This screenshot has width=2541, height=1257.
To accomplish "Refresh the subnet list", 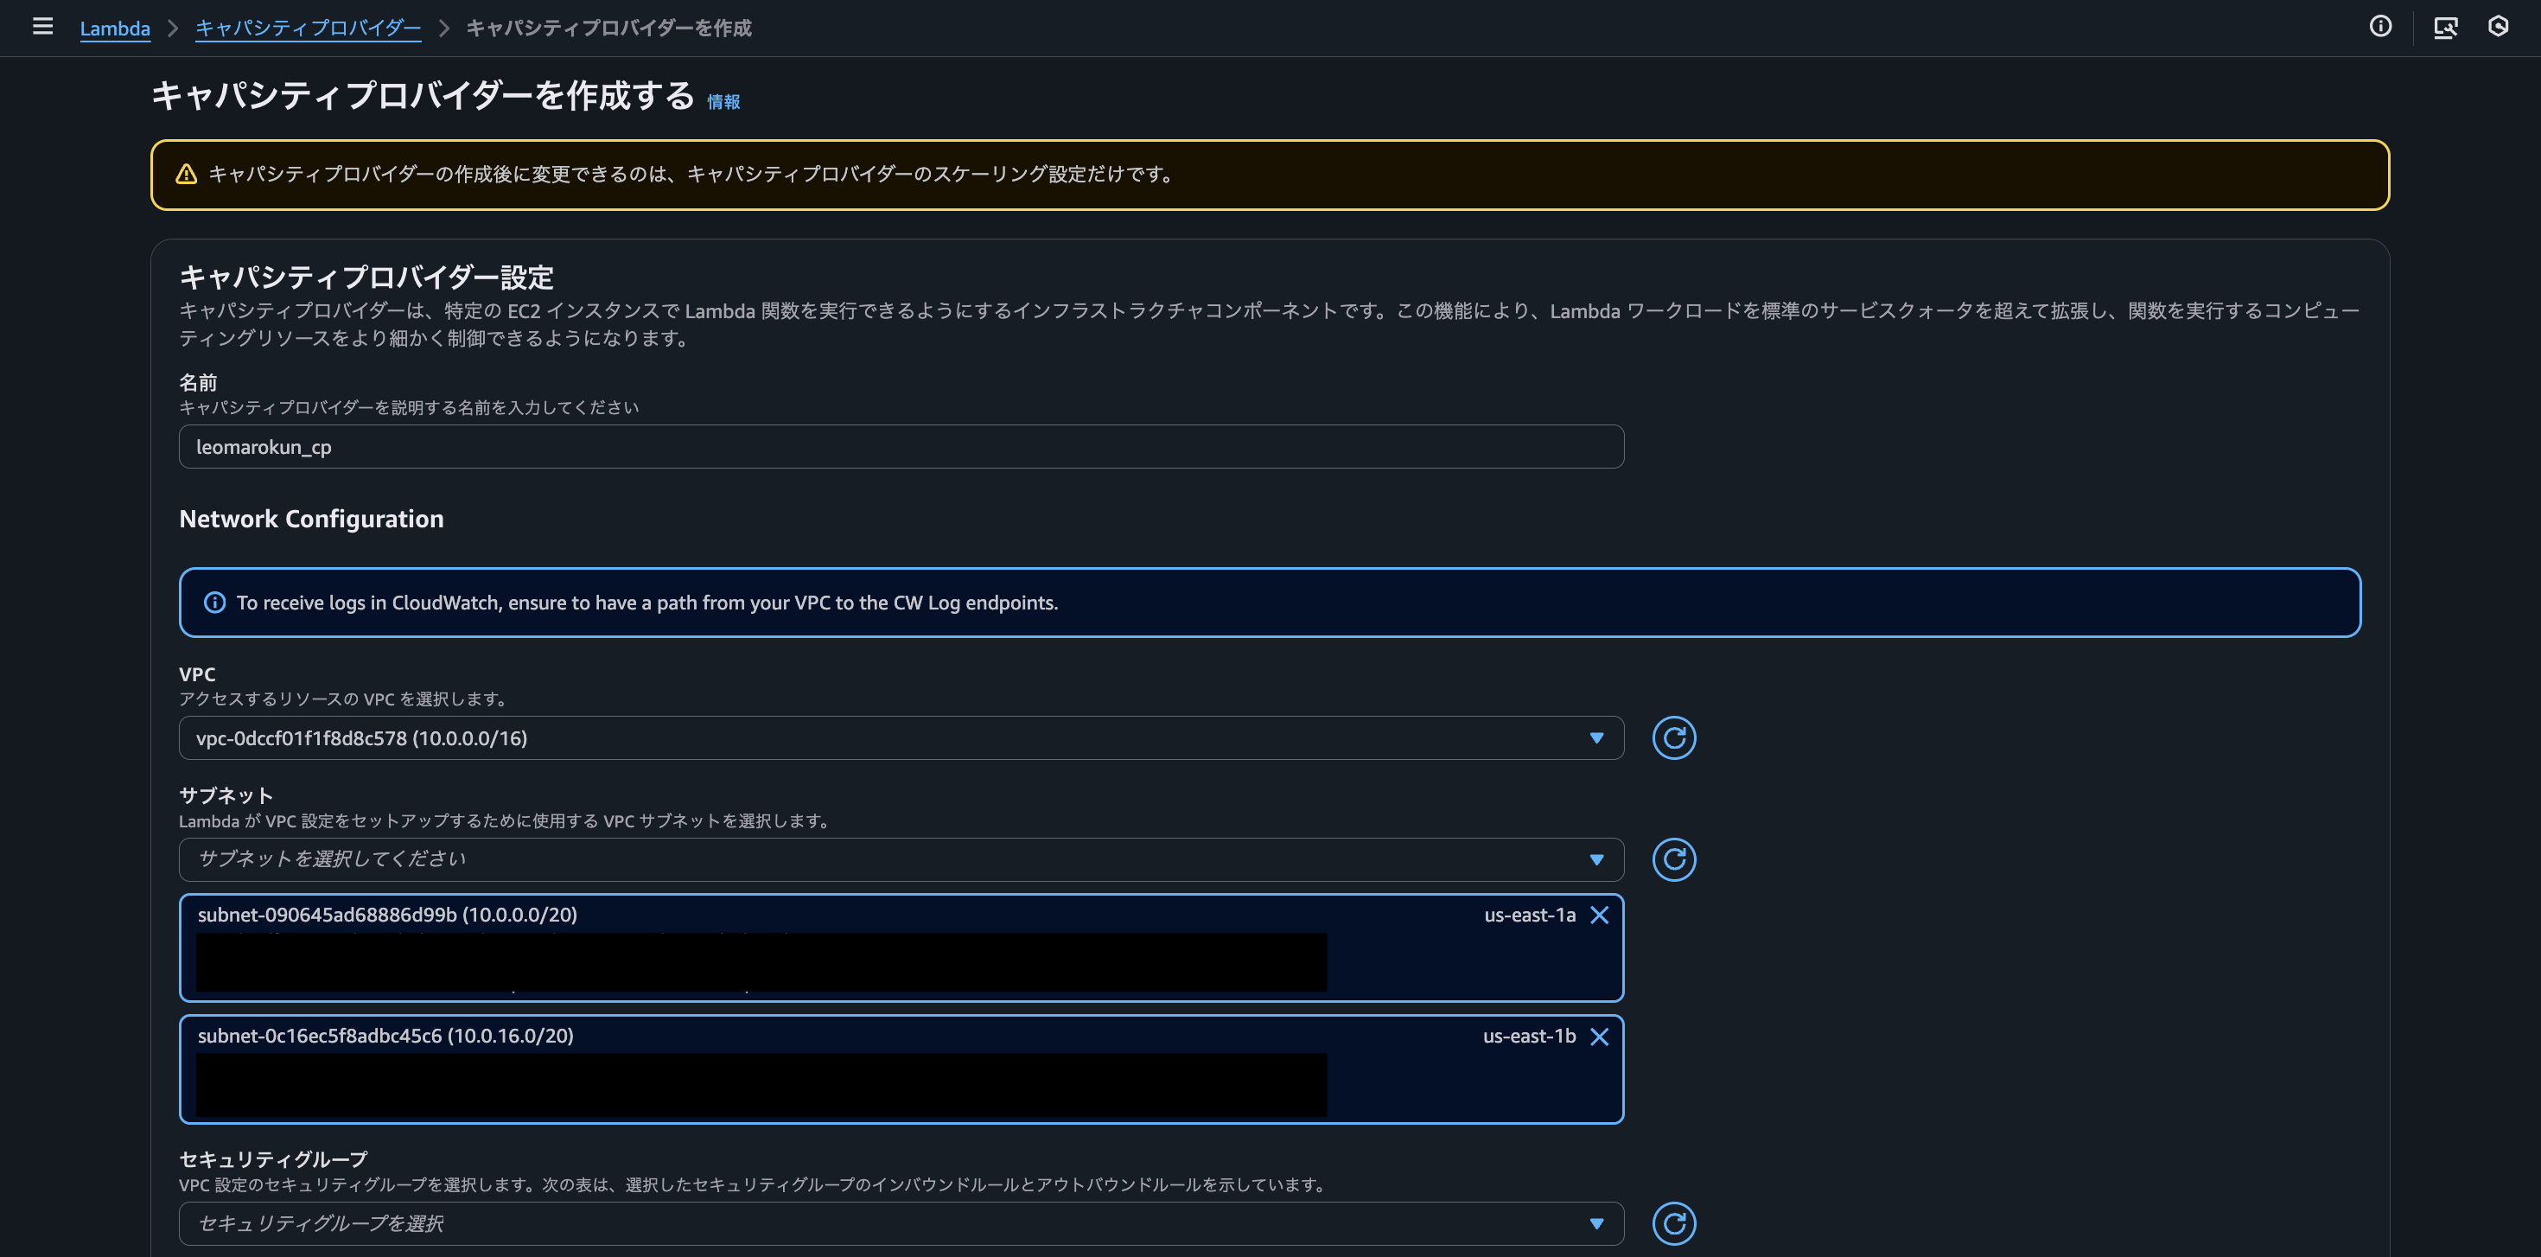I will click(1674, 858).
